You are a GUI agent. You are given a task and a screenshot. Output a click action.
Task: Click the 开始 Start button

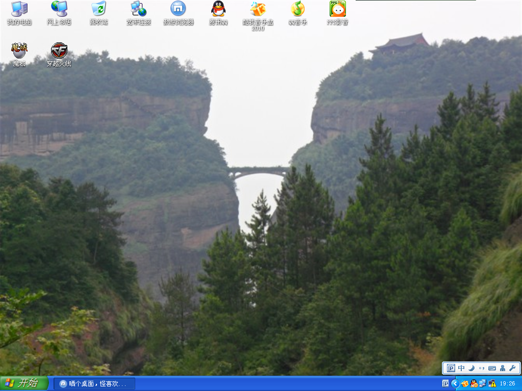(24, 383)
